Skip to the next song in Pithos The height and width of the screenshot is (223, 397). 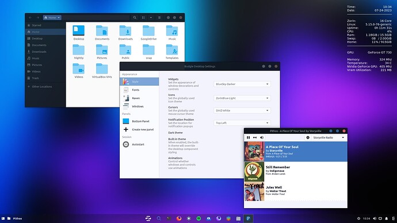point(255,137)
